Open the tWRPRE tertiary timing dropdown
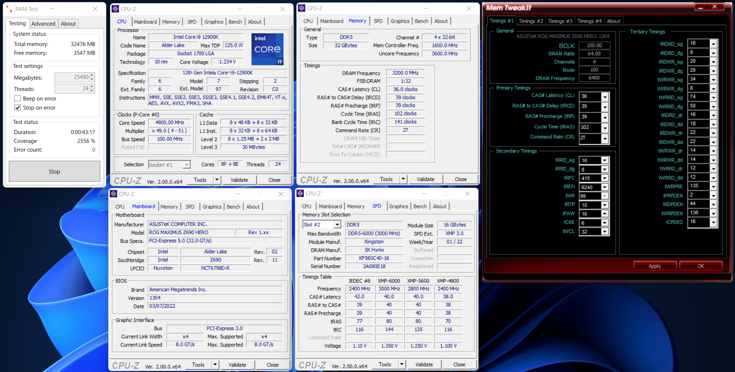 coord(713,186)
